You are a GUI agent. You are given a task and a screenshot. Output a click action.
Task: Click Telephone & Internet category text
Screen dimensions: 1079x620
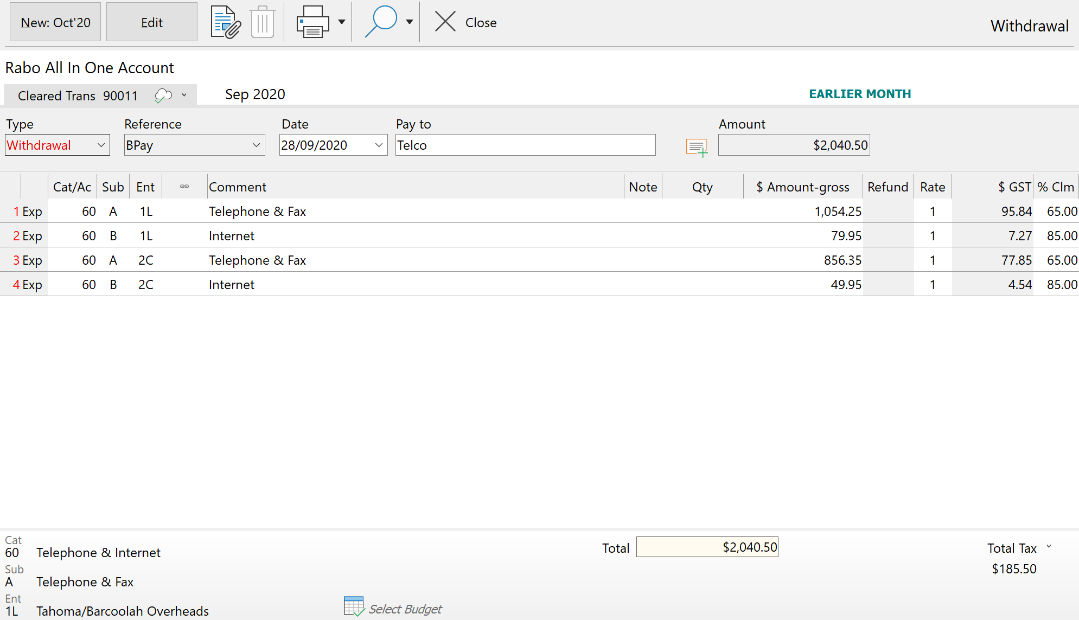[x=98, y=552]
